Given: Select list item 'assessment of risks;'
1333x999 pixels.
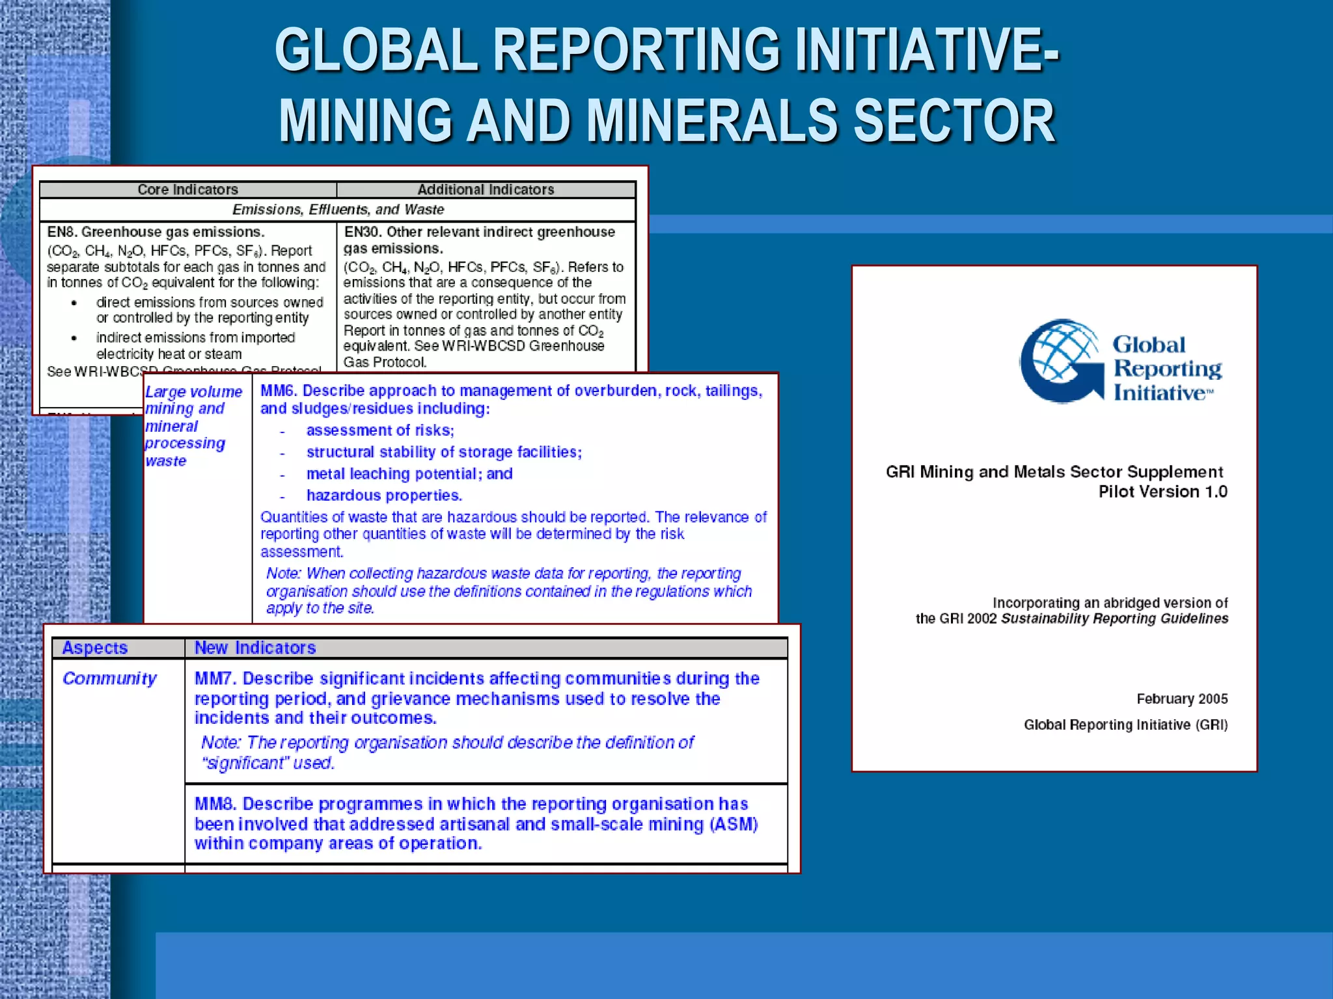Looking at the screenshot, I should click(x=380, y=430).
